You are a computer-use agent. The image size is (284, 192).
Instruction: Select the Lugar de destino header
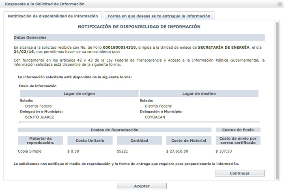tap(199, 94)
